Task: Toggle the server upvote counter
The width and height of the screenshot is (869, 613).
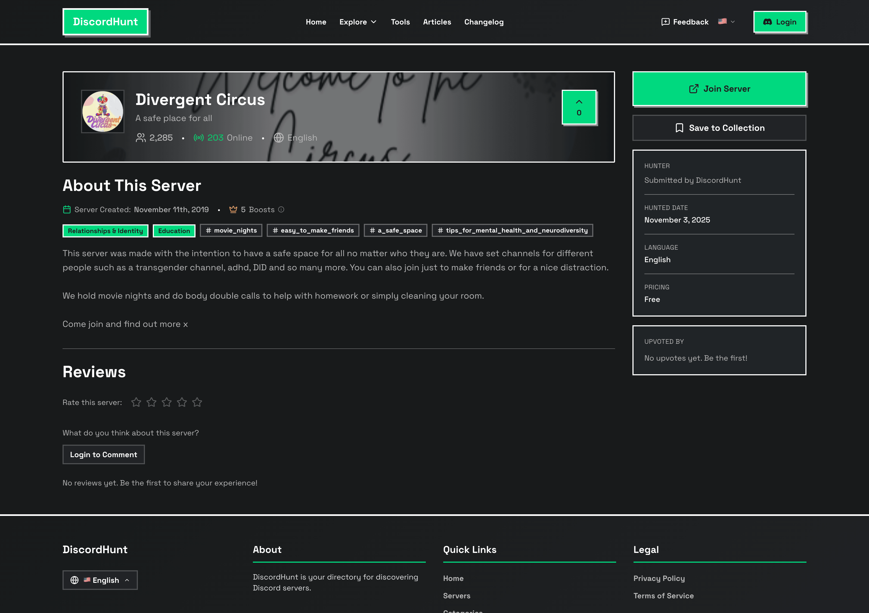Action: (579, 107)
